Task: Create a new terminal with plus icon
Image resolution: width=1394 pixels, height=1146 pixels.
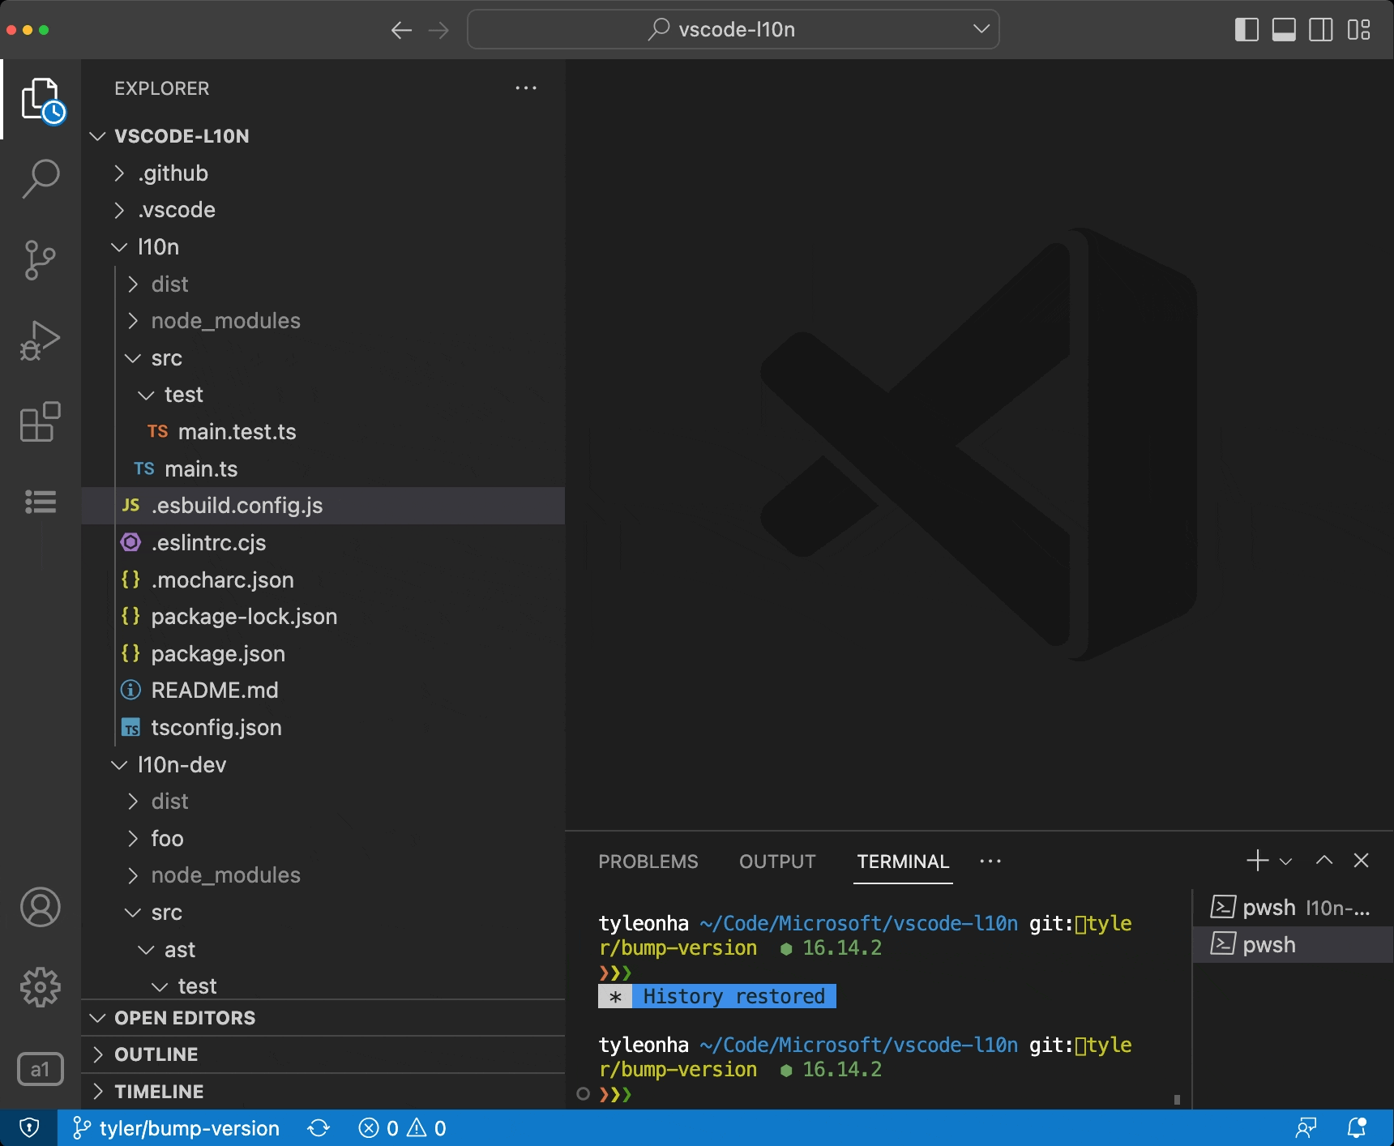Action: (x=1257, y=861)
